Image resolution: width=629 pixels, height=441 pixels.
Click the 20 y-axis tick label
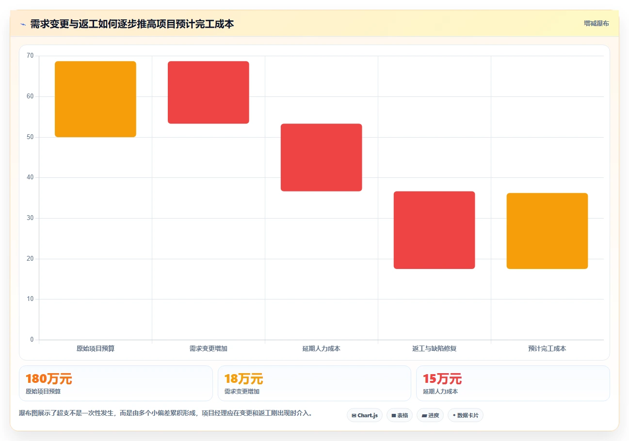(30, 259)
